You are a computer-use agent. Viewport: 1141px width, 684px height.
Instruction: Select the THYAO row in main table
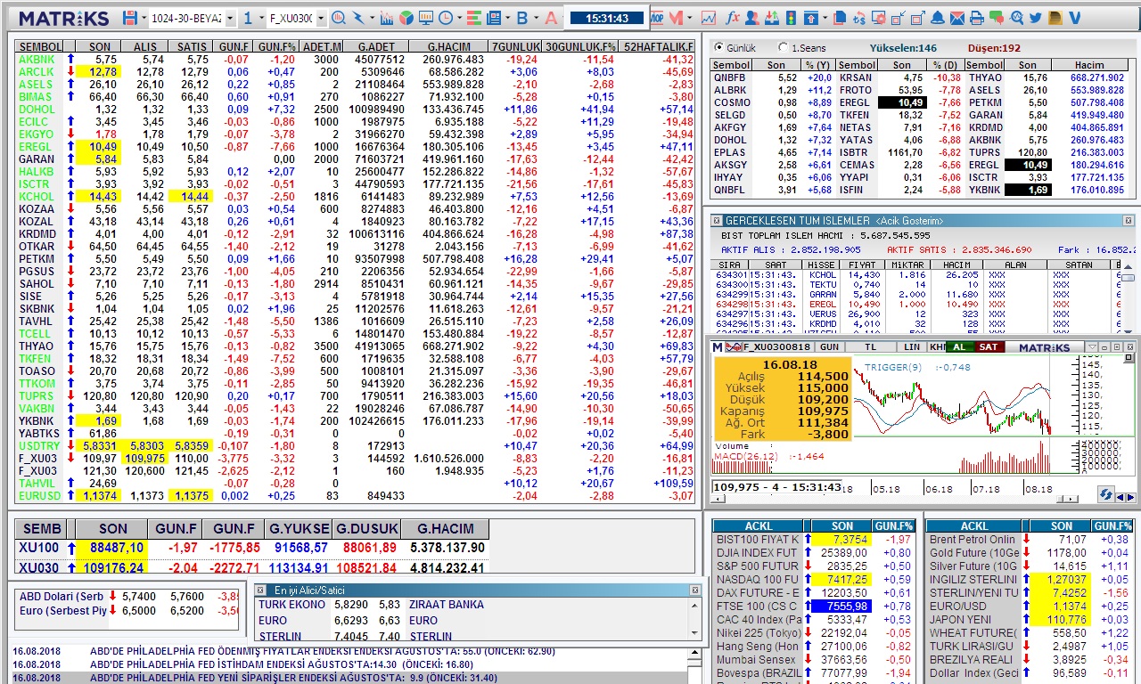click(355, 346)
